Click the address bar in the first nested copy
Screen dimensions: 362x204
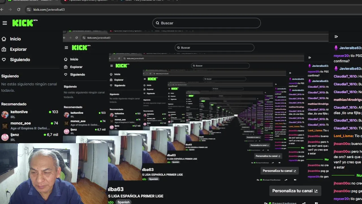pyautogui.click(x=204, y=38)
